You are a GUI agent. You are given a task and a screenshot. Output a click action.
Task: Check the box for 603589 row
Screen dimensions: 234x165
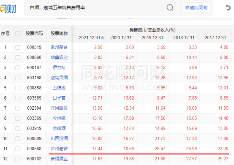point(18,98)
